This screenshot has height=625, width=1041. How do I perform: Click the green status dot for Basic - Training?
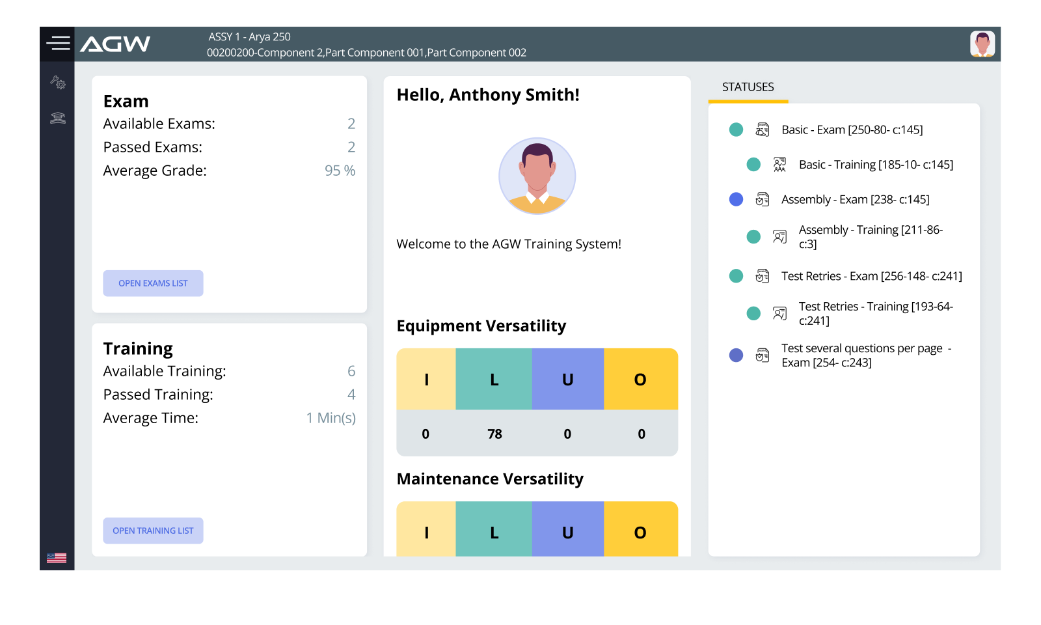(x=753, y=165)
